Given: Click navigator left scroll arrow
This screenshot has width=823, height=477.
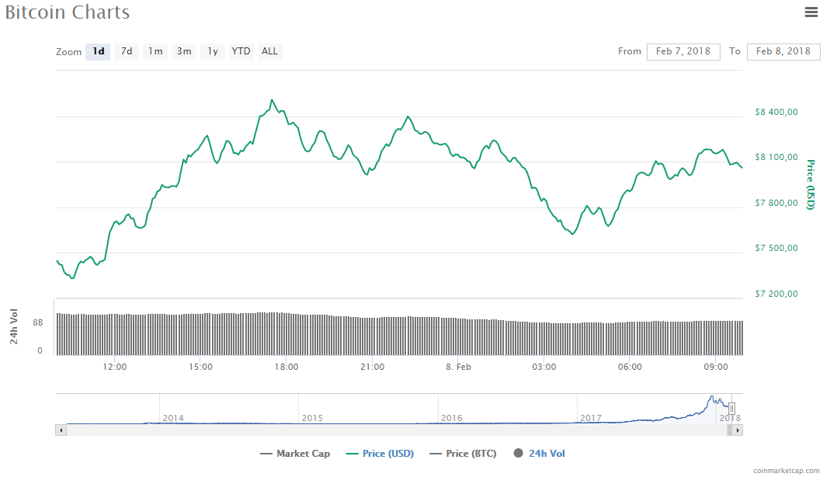Looking at the screenshot, I should click(x=61, y=430).
